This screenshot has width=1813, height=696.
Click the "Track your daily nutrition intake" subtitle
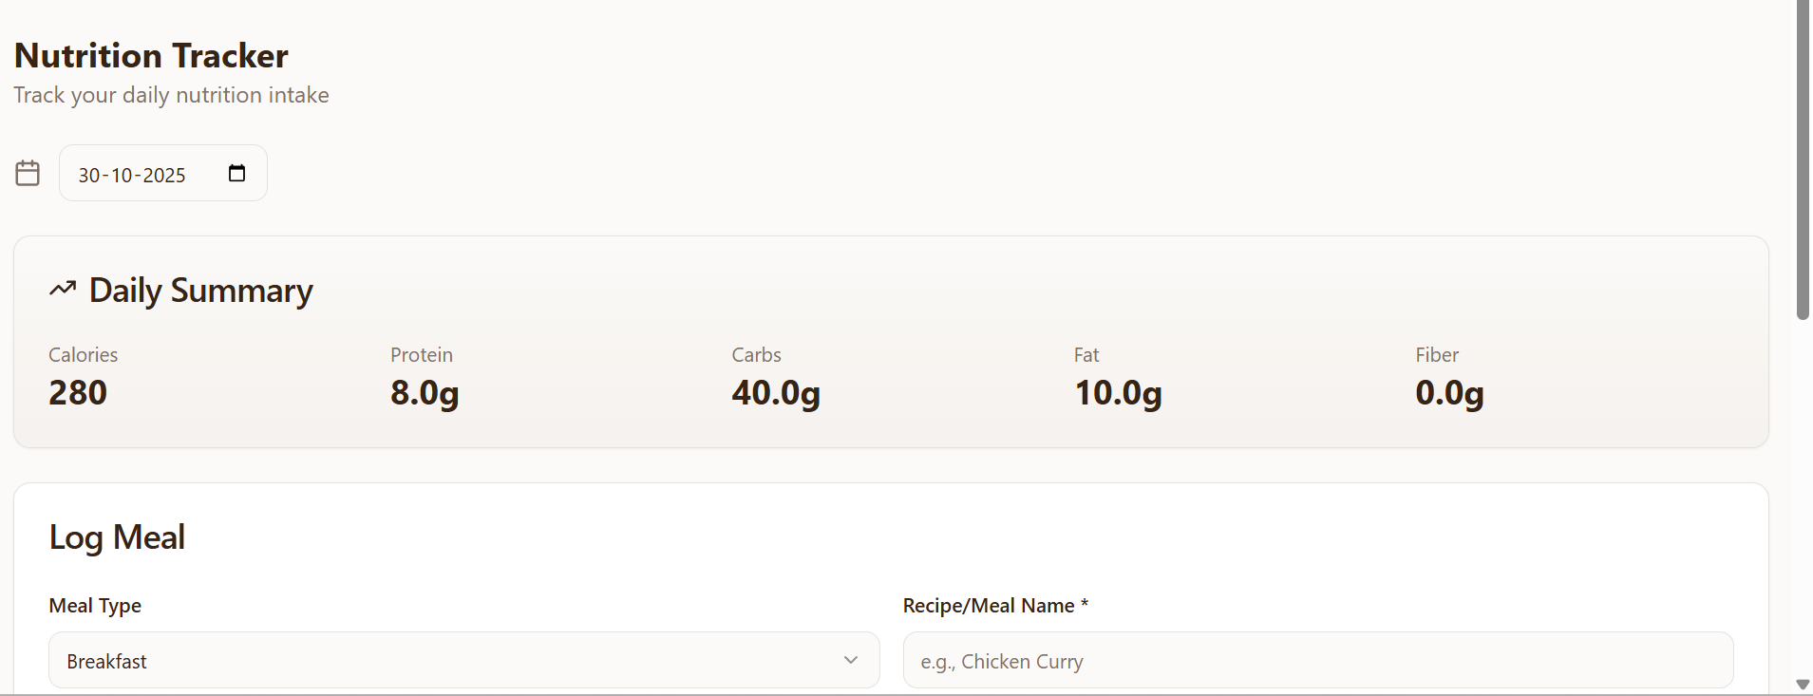171,95
